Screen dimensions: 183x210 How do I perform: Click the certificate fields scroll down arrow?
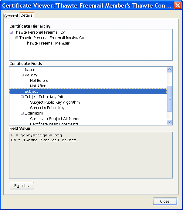[169, 122]
